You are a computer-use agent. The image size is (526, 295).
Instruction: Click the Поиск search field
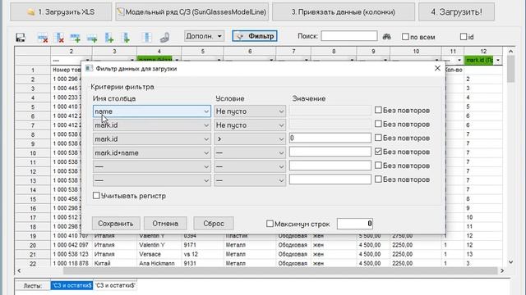point(348,36)
